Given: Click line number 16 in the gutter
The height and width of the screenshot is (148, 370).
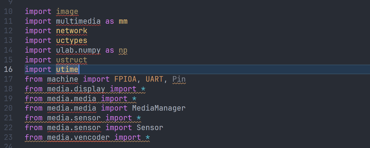Looking at the screenshot, I should point(8,70).
